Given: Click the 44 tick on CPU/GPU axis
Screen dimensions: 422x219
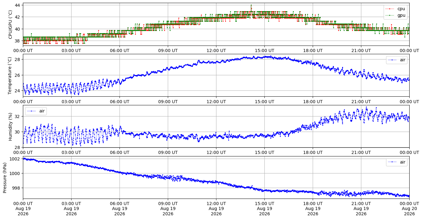Looking at the screenshot, I should 18,5.
